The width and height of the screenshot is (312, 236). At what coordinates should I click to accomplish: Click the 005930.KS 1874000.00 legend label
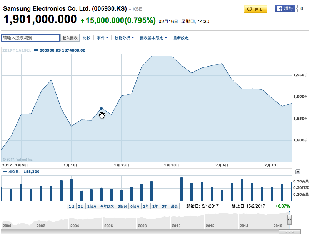62,50
